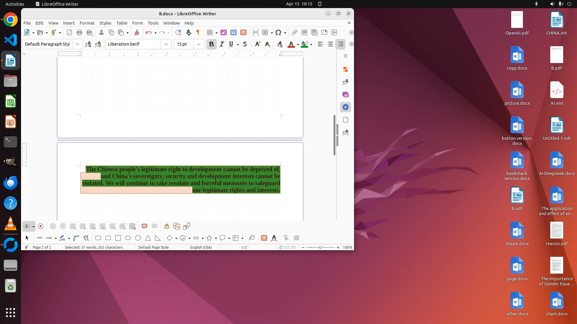Toggle Bold formatting off
This screenshot has width=577, height=324.
click(x=212, y=44)
